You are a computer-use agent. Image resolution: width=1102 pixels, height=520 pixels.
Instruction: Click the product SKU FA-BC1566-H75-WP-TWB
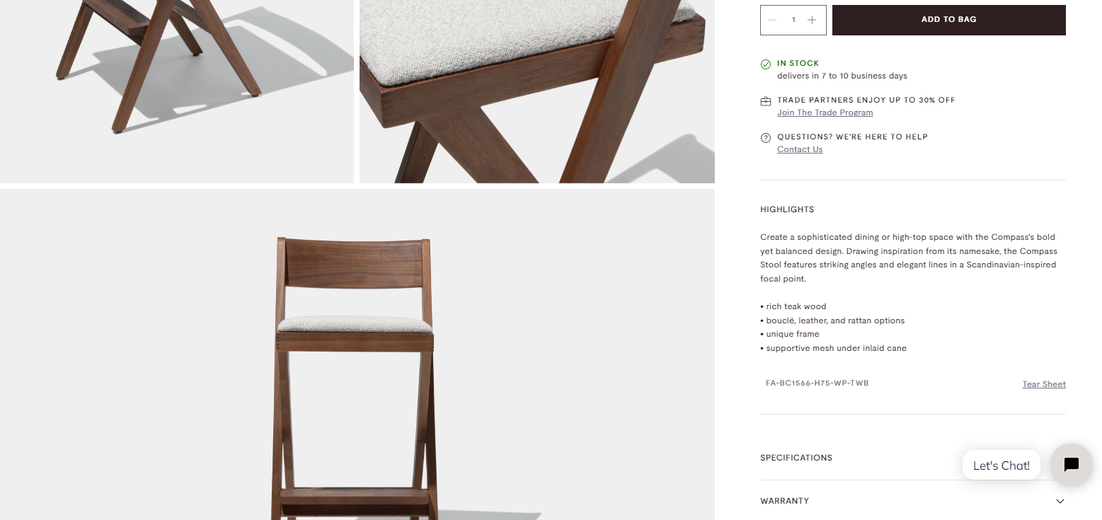[x=817, y=383]
